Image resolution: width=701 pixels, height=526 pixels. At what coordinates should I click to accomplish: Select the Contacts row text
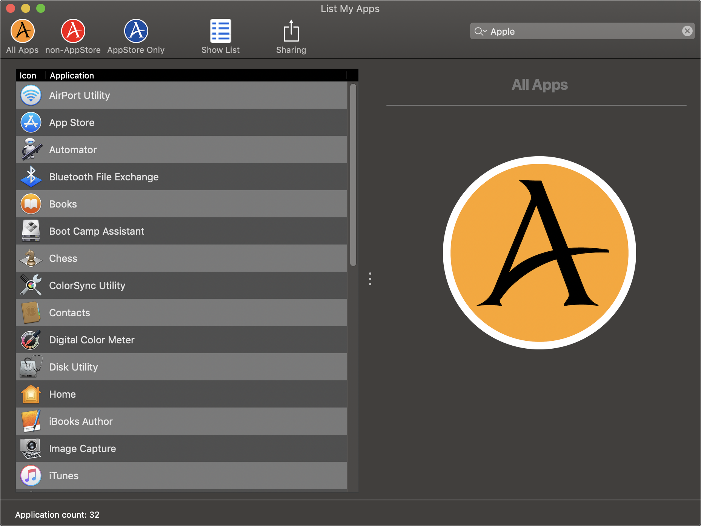click(x=69, y=313)
